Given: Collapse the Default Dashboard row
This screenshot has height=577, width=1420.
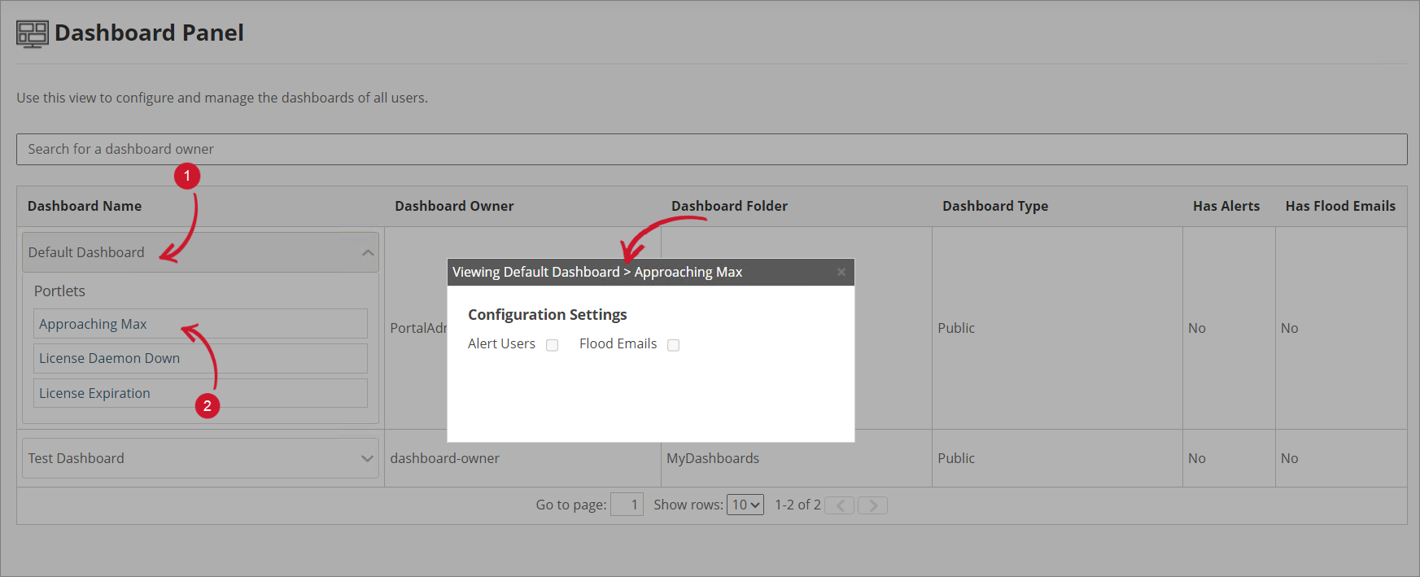Looking at the screenshot, I should (x=368, y=253).
